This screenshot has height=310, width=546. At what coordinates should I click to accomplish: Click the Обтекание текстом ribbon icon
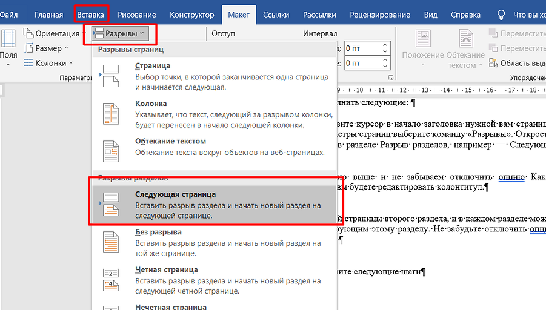coord(466,38)
